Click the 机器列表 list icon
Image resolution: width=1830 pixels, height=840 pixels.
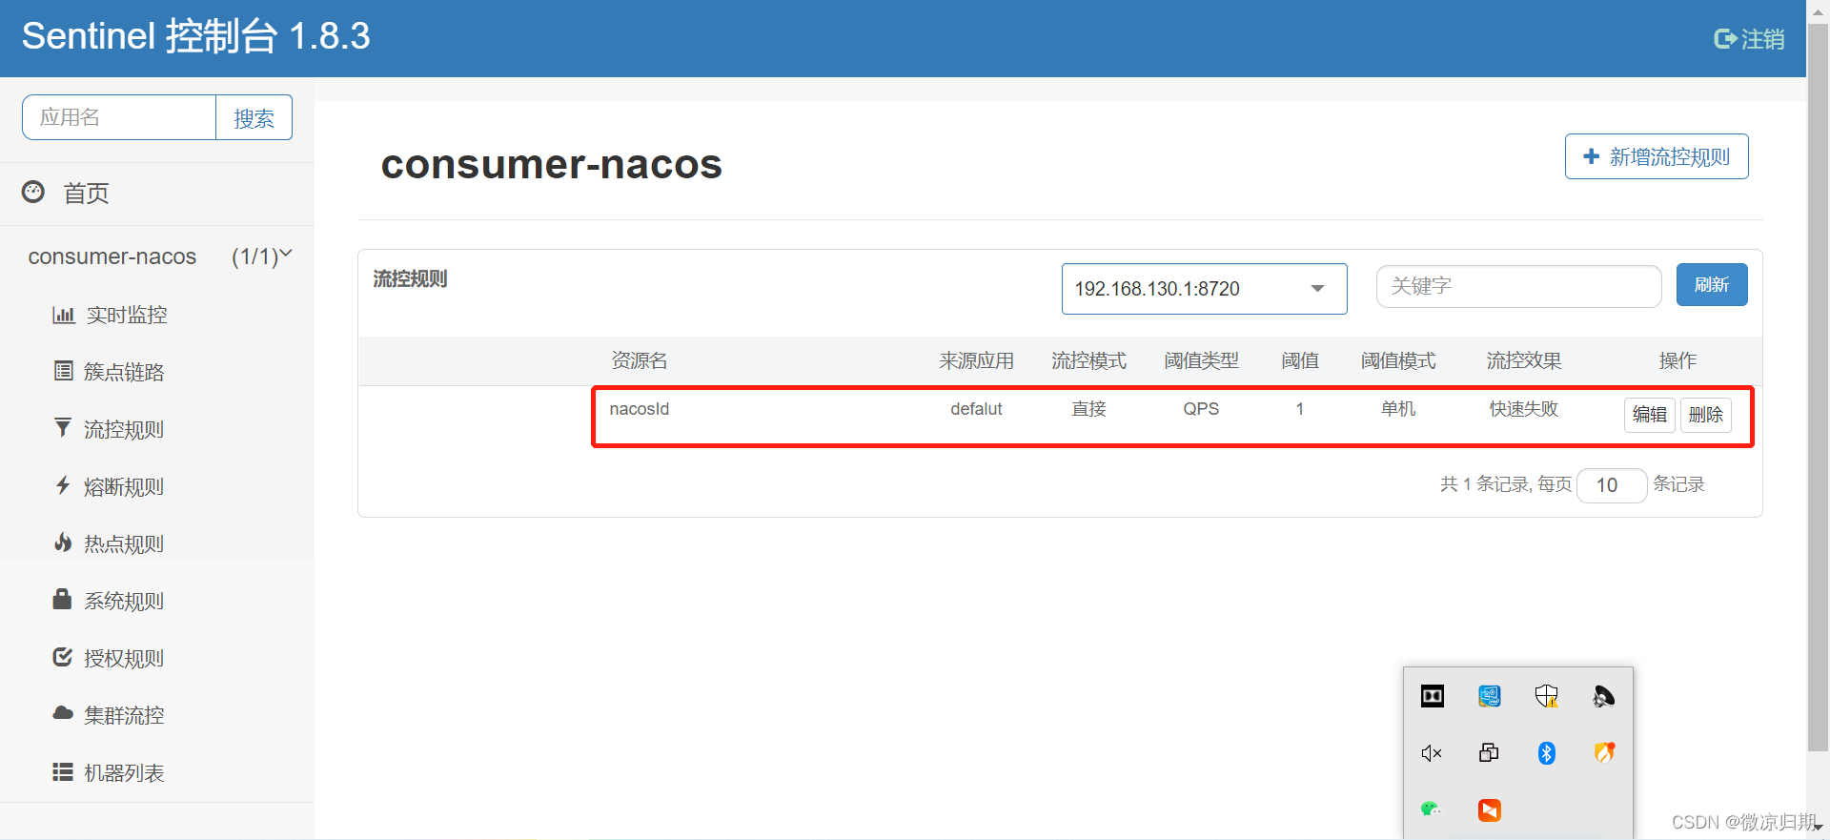tap(63, 772)
